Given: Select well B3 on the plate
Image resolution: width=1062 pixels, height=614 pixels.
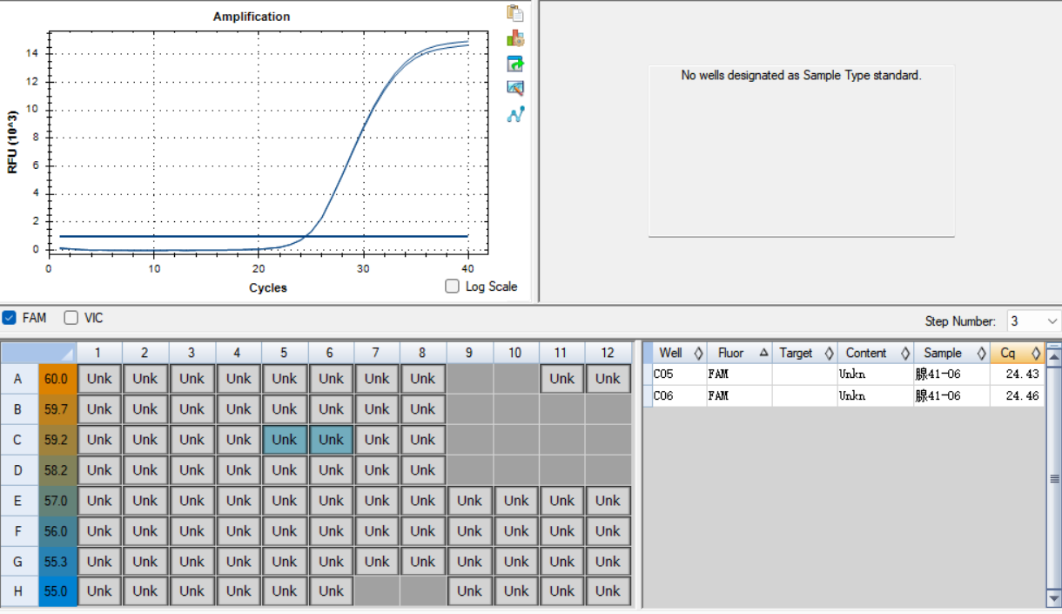Looking at the screenshot, I should tap(192, 409).
